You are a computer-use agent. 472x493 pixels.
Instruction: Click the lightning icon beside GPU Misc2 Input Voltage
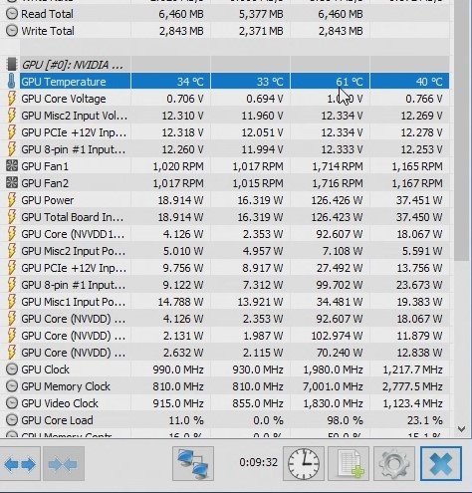click(12, 116)
